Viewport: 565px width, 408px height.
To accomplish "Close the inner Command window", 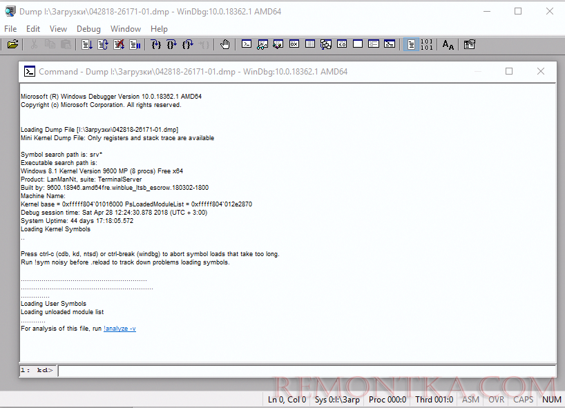I will point(541,71).
